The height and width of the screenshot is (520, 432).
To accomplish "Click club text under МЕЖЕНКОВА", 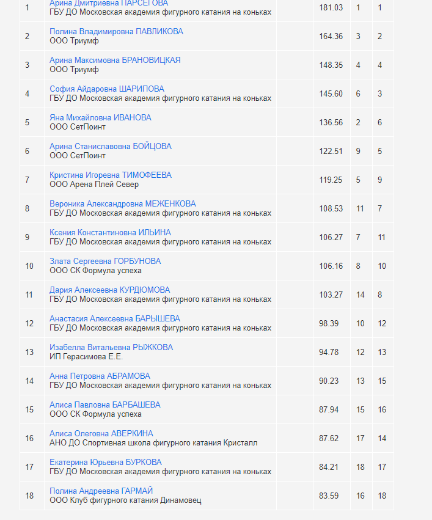I will [x=161, y=213].
